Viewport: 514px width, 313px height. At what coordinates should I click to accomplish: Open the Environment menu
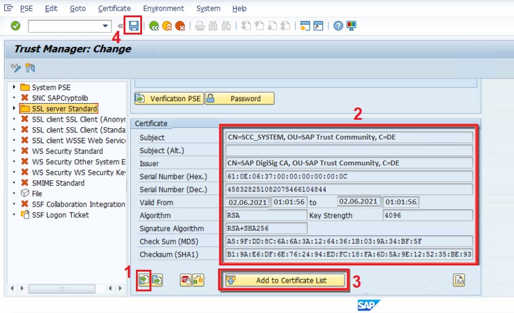click(x=164, y=9)
